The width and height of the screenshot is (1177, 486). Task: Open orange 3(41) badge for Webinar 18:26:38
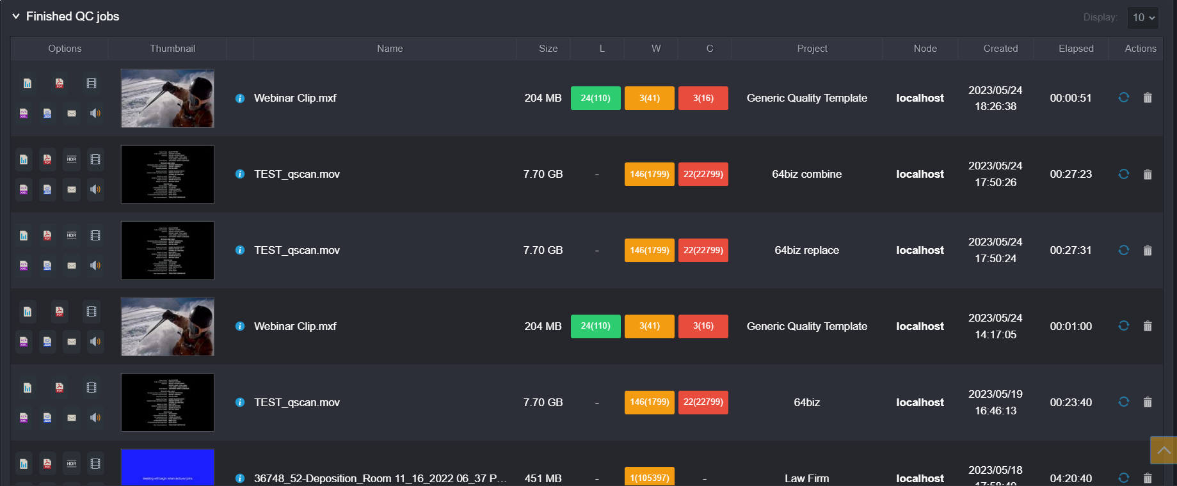pyautogui.click(x=650, y=98)
